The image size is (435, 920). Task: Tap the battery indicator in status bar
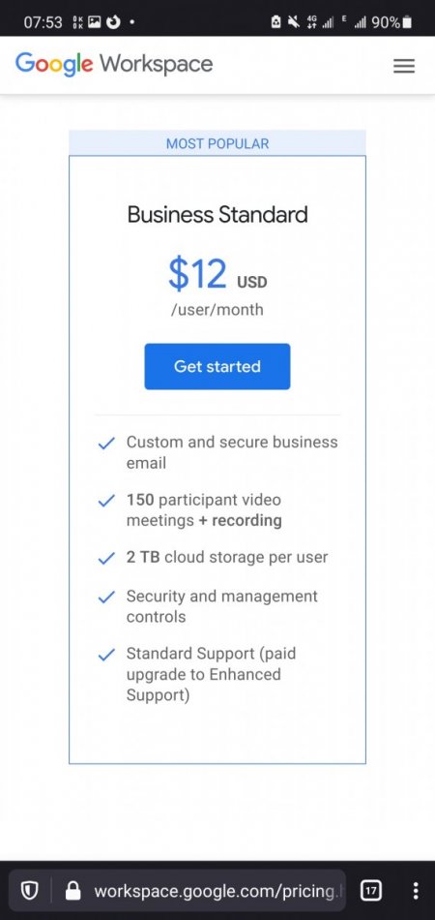[408, 22]
